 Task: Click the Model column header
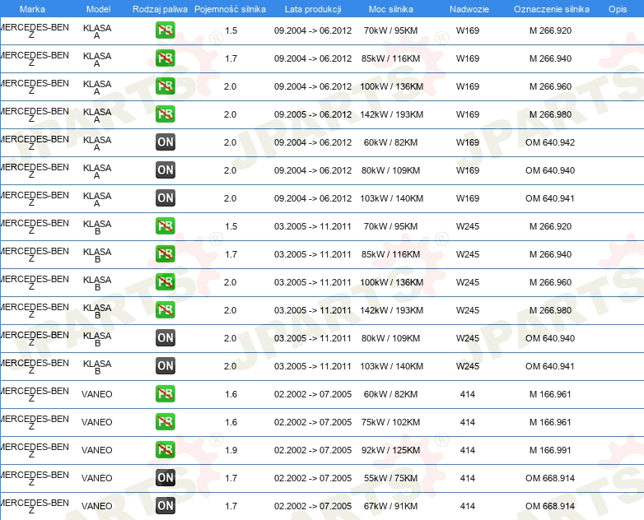[x=99, y=9]
